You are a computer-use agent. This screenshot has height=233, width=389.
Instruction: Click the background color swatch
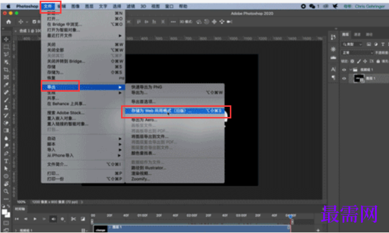[x=8, y=215]
